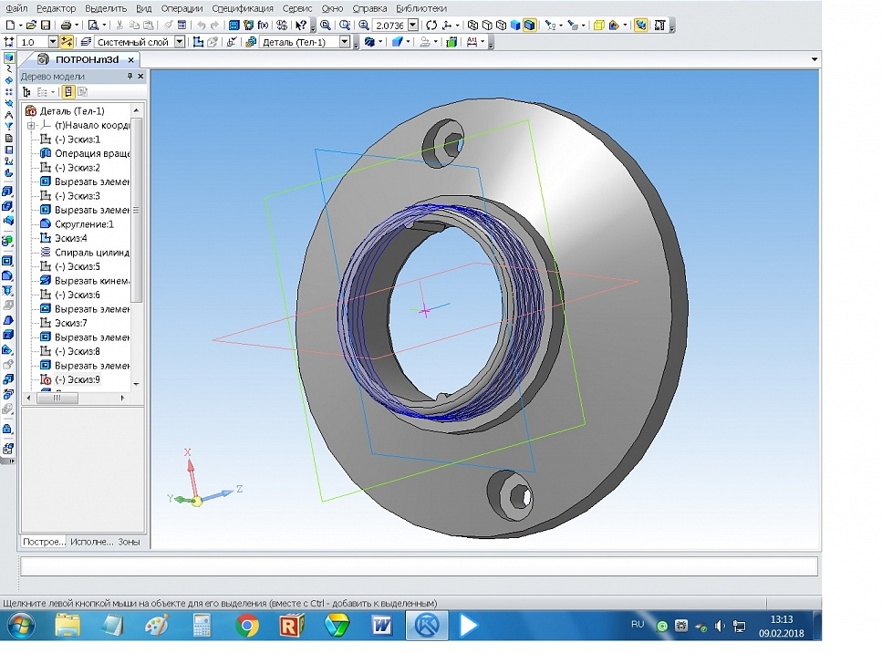Switch to the Зоны tab
Screen dimensions: 882x653
coord(129,541)
